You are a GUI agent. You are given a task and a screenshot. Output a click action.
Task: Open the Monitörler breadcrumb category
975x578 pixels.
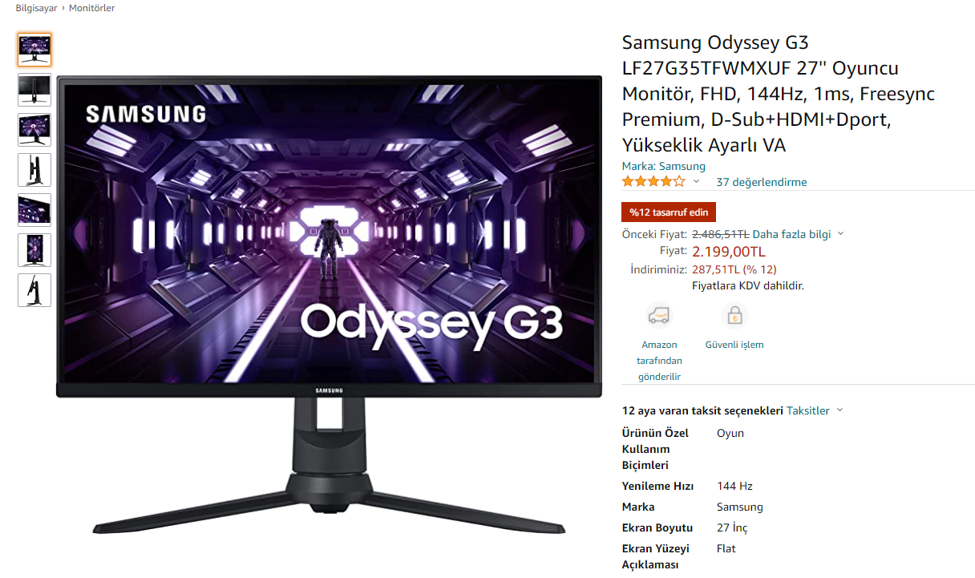[x=92, y=8]
